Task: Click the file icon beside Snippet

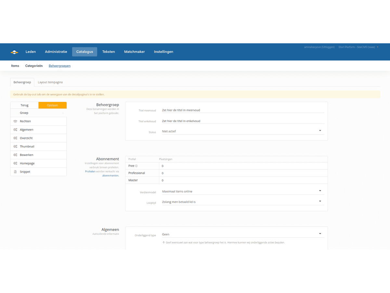Action: pyautogui.click(x=15, y=172)
